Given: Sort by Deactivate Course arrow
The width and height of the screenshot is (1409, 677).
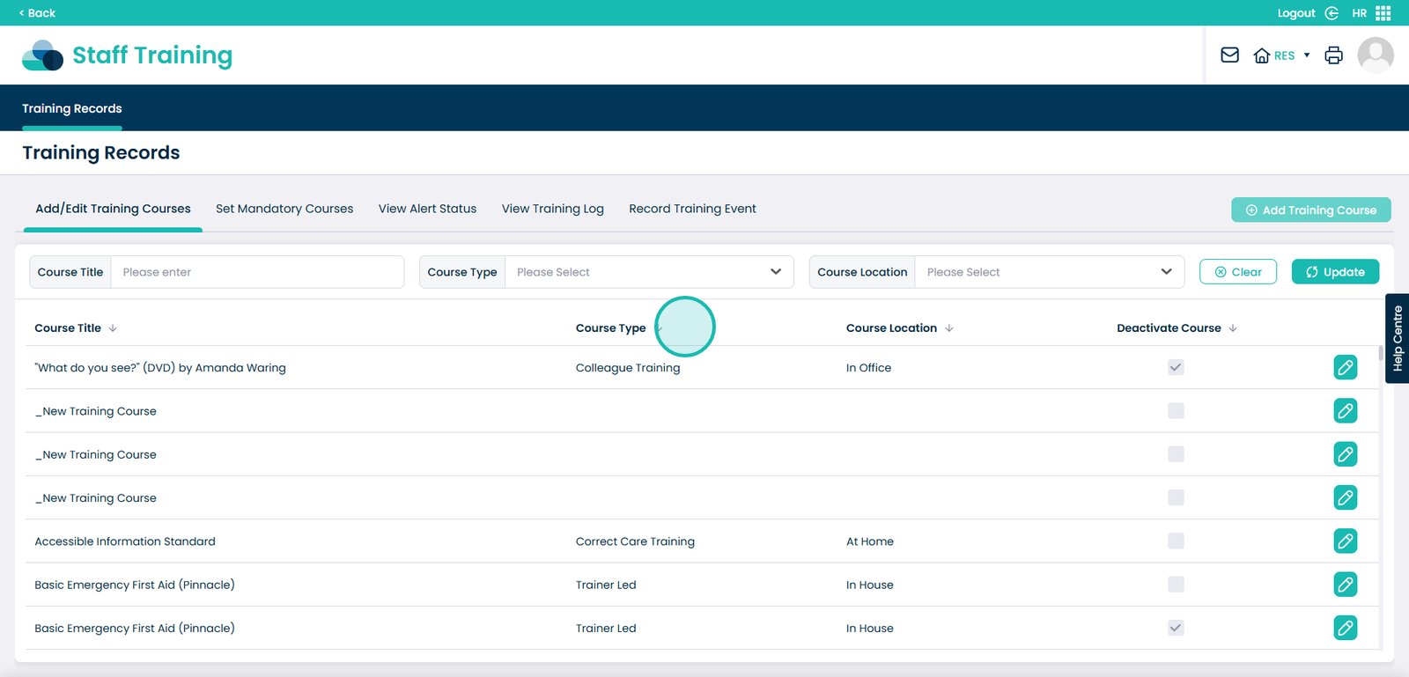Looking at the screenshot, I should (x=1233, y=328).
